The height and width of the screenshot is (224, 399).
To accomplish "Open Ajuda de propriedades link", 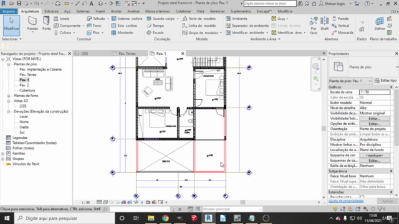I will (346, 201).
